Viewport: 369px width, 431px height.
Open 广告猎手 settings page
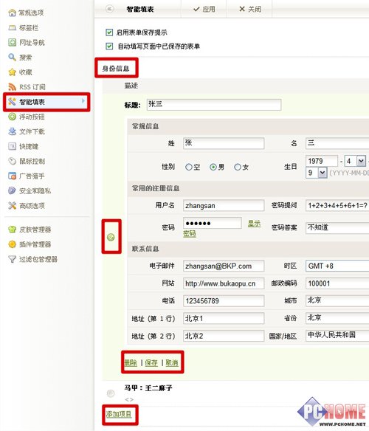click(x=32, y=176)
